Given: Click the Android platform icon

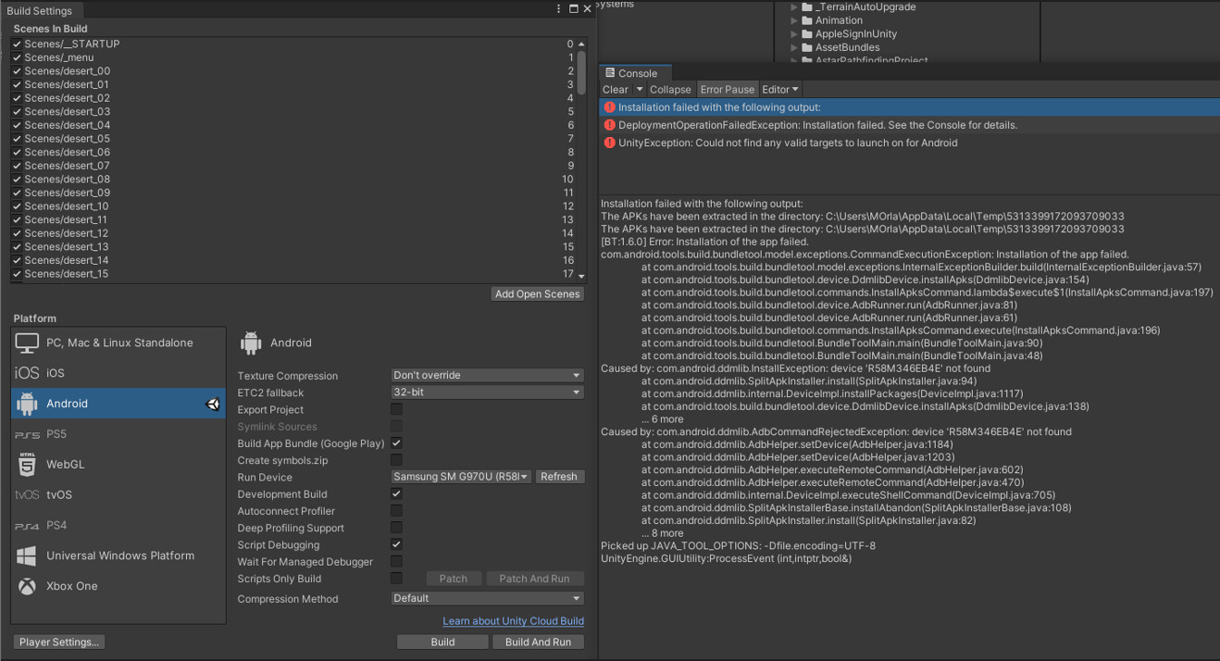Looking at the screenshot, I should point(27,403).
